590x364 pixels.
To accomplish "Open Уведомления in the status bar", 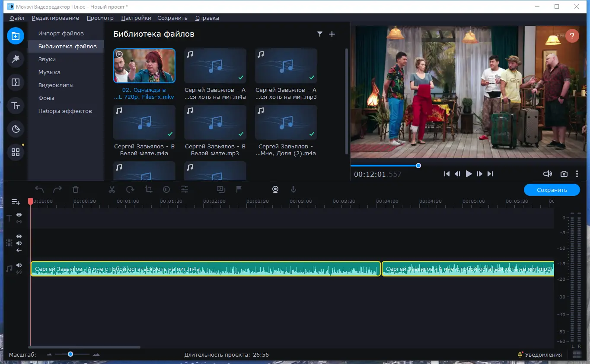I will coord(540,354).
